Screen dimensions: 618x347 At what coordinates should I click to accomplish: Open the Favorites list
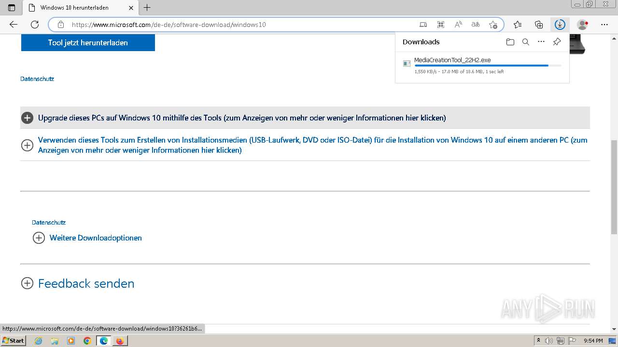pos(518,25)
